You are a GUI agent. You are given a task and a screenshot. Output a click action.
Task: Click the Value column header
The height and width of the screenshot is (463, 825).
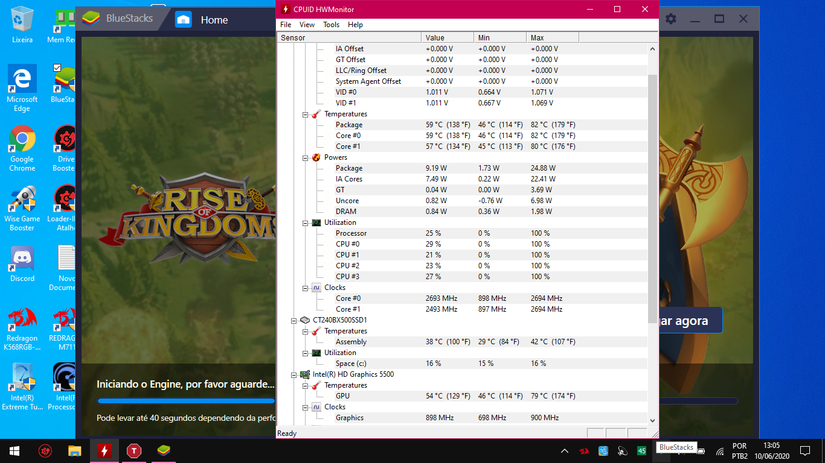448,38
